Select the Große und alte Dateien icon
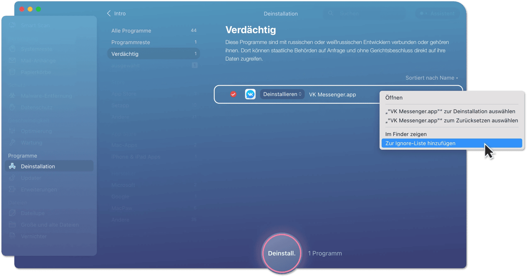Screen dimensions: 527x277 click(13, 225)
